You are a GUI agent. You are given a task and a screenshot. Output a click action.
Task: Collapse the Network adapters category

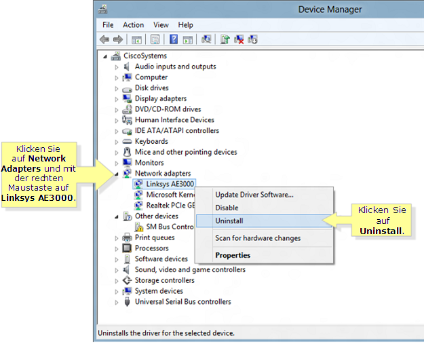pyautogui.click(x=117, y=174)
